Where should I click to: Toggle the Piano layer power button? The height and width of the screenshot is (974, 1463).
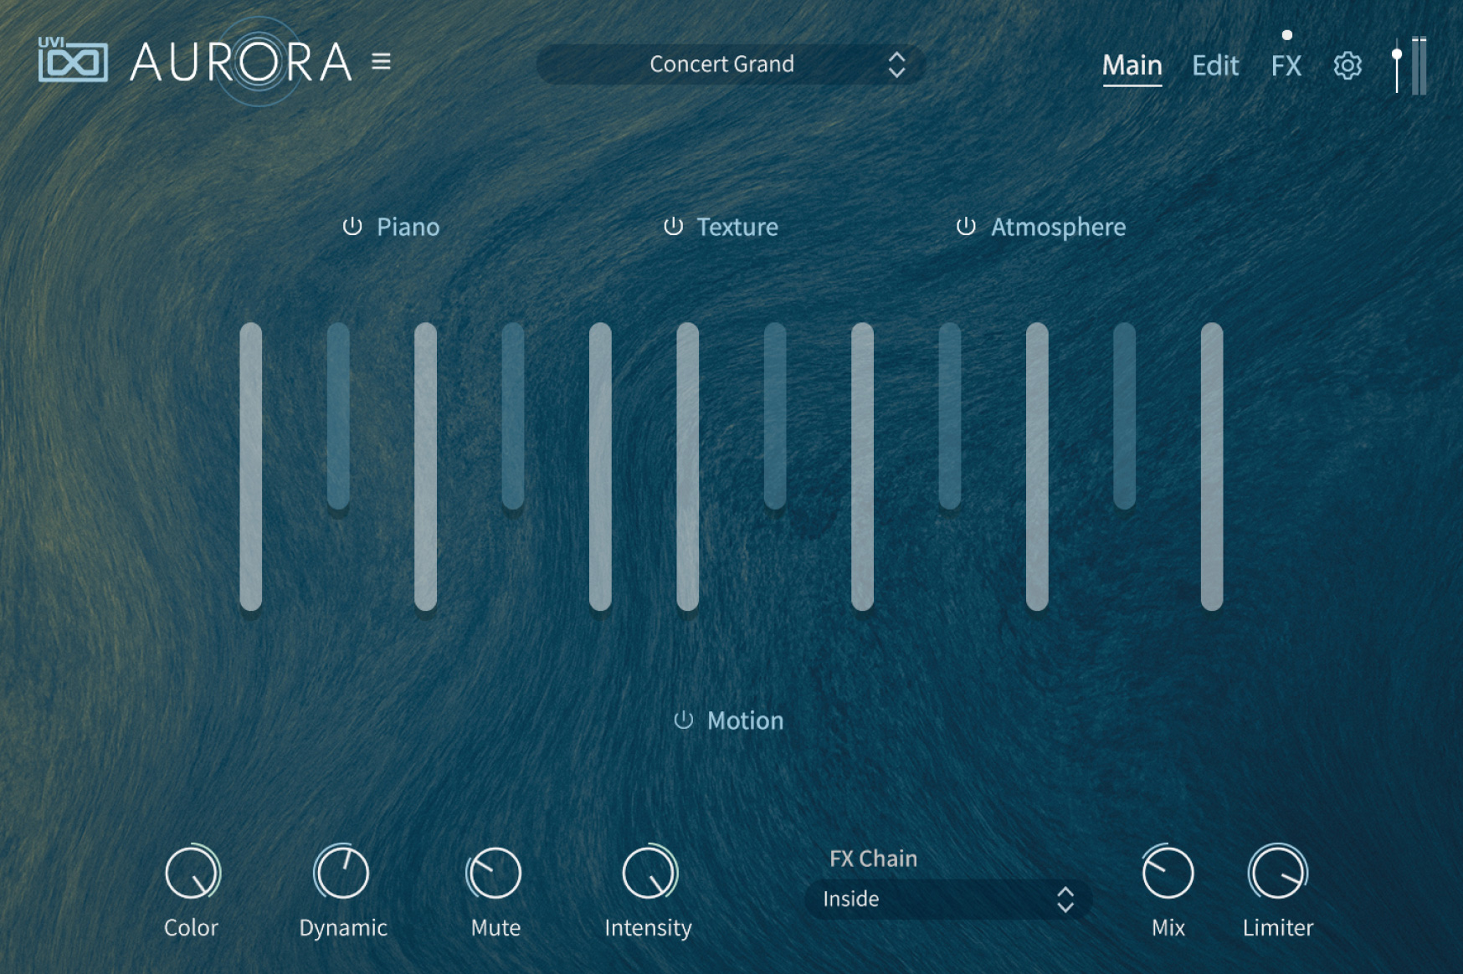tap(352, 226)
